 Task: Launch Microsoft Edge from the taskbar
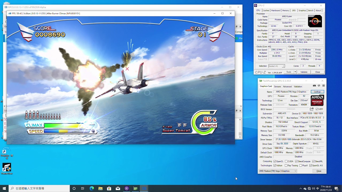pyautogui.click(x=92, y=189)
